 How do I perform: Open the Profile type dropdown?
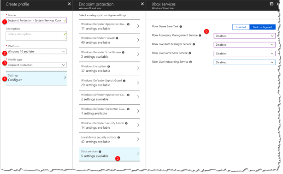point(36,65)
